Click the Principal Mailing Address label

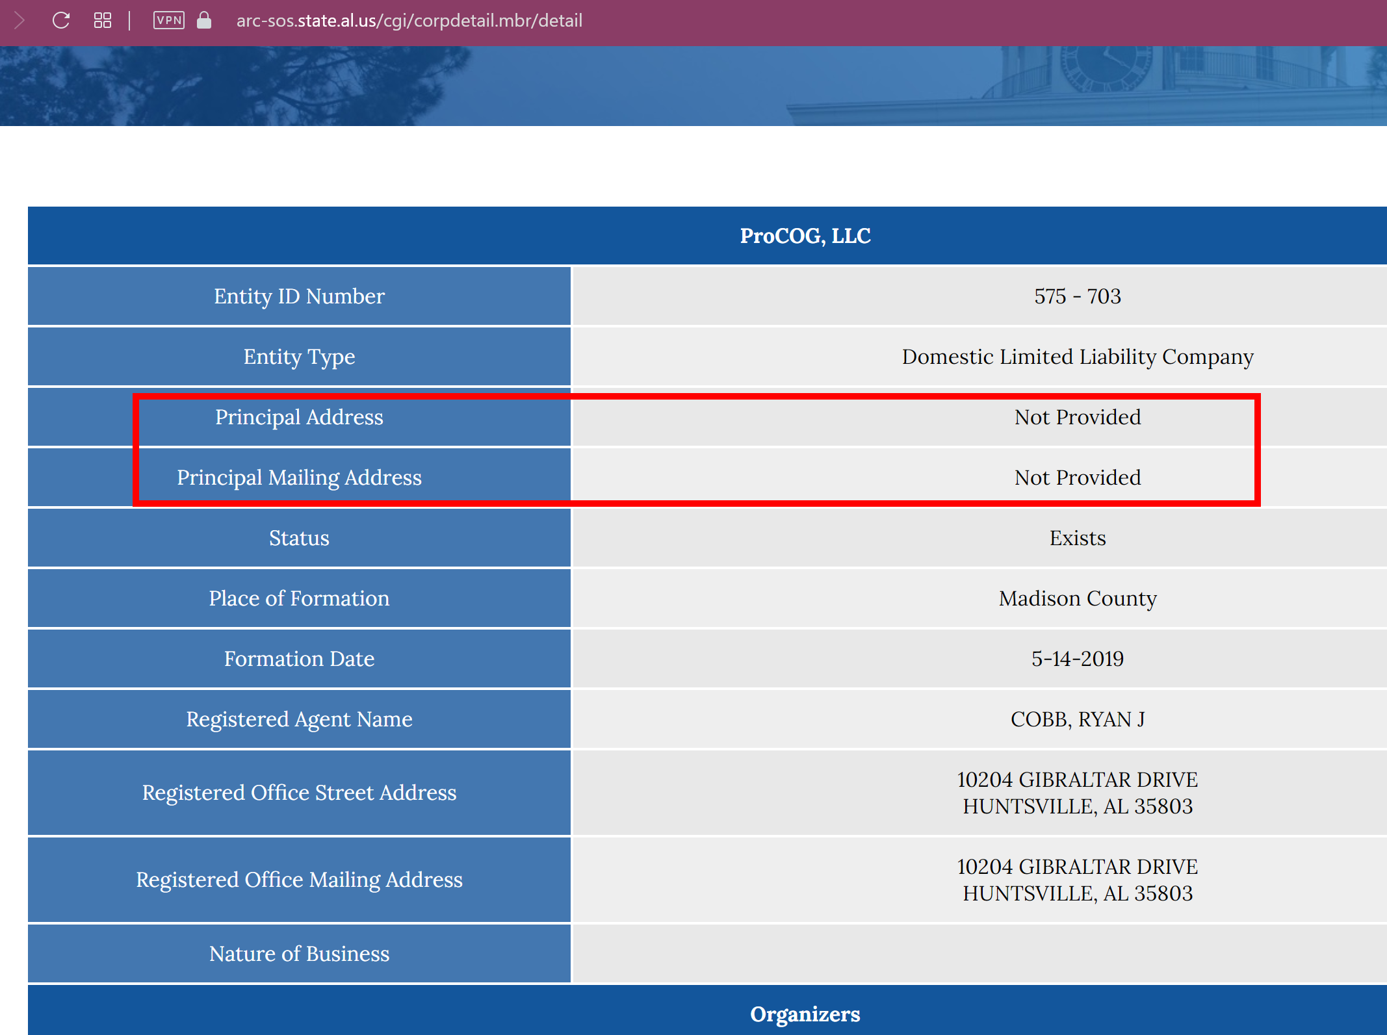pos(299,478)
